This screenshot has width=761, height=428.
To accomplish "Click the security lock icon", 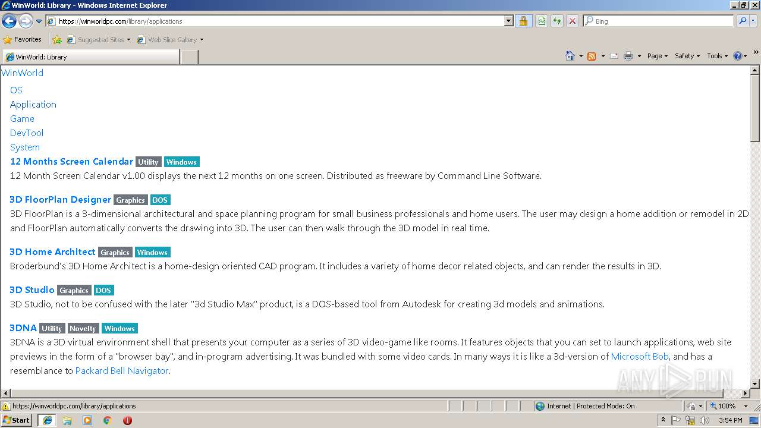I will 523,21.
